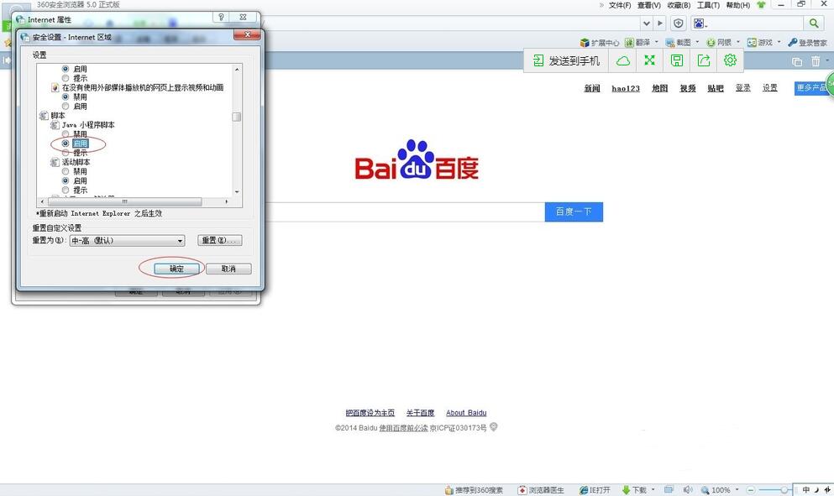Open the 地图 link on Baidu

(x=659, y=88)
